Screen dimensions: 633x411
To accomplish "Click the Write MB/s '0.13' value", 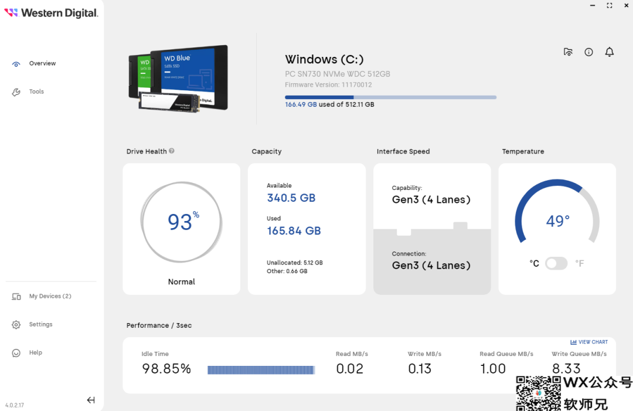I will pyautogui.click(x=420, y=369).
